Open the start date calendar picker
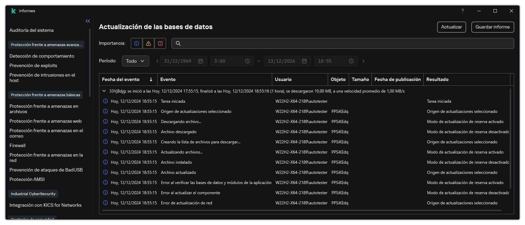Image resolution: width=525 pixels, height=225 pixels. [200, 61]
